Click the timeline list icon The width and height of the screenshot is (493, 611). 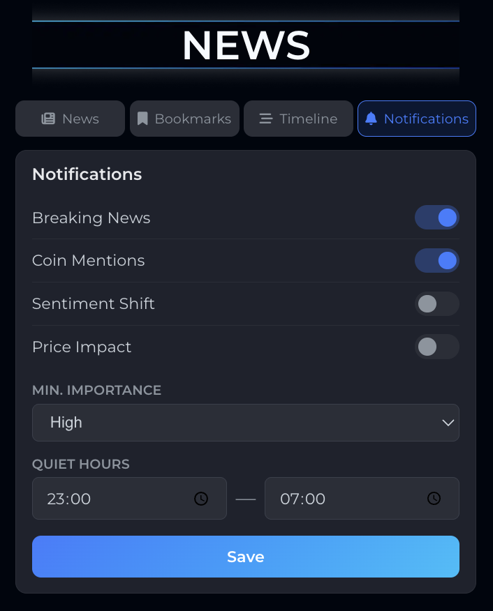pos(266,119)
